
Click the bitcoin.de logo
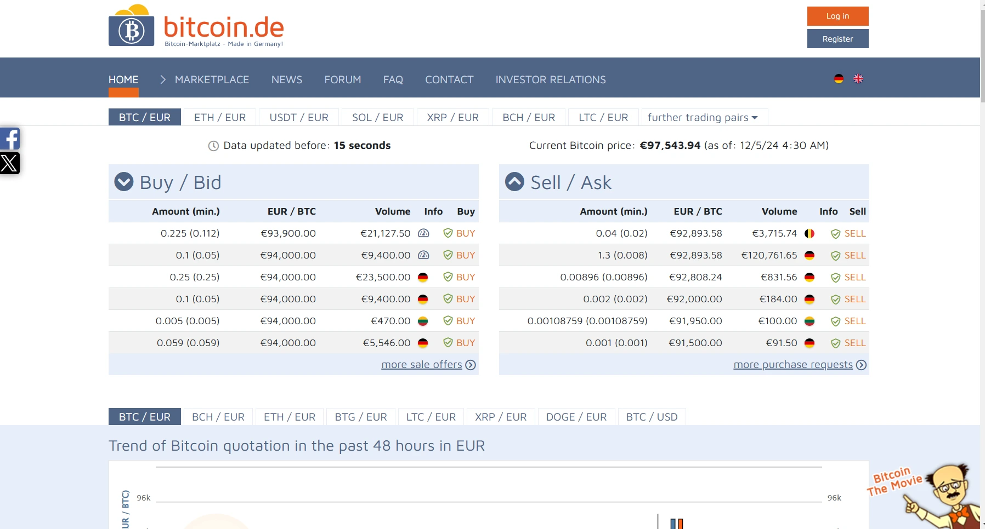click(x=196, y=26)
